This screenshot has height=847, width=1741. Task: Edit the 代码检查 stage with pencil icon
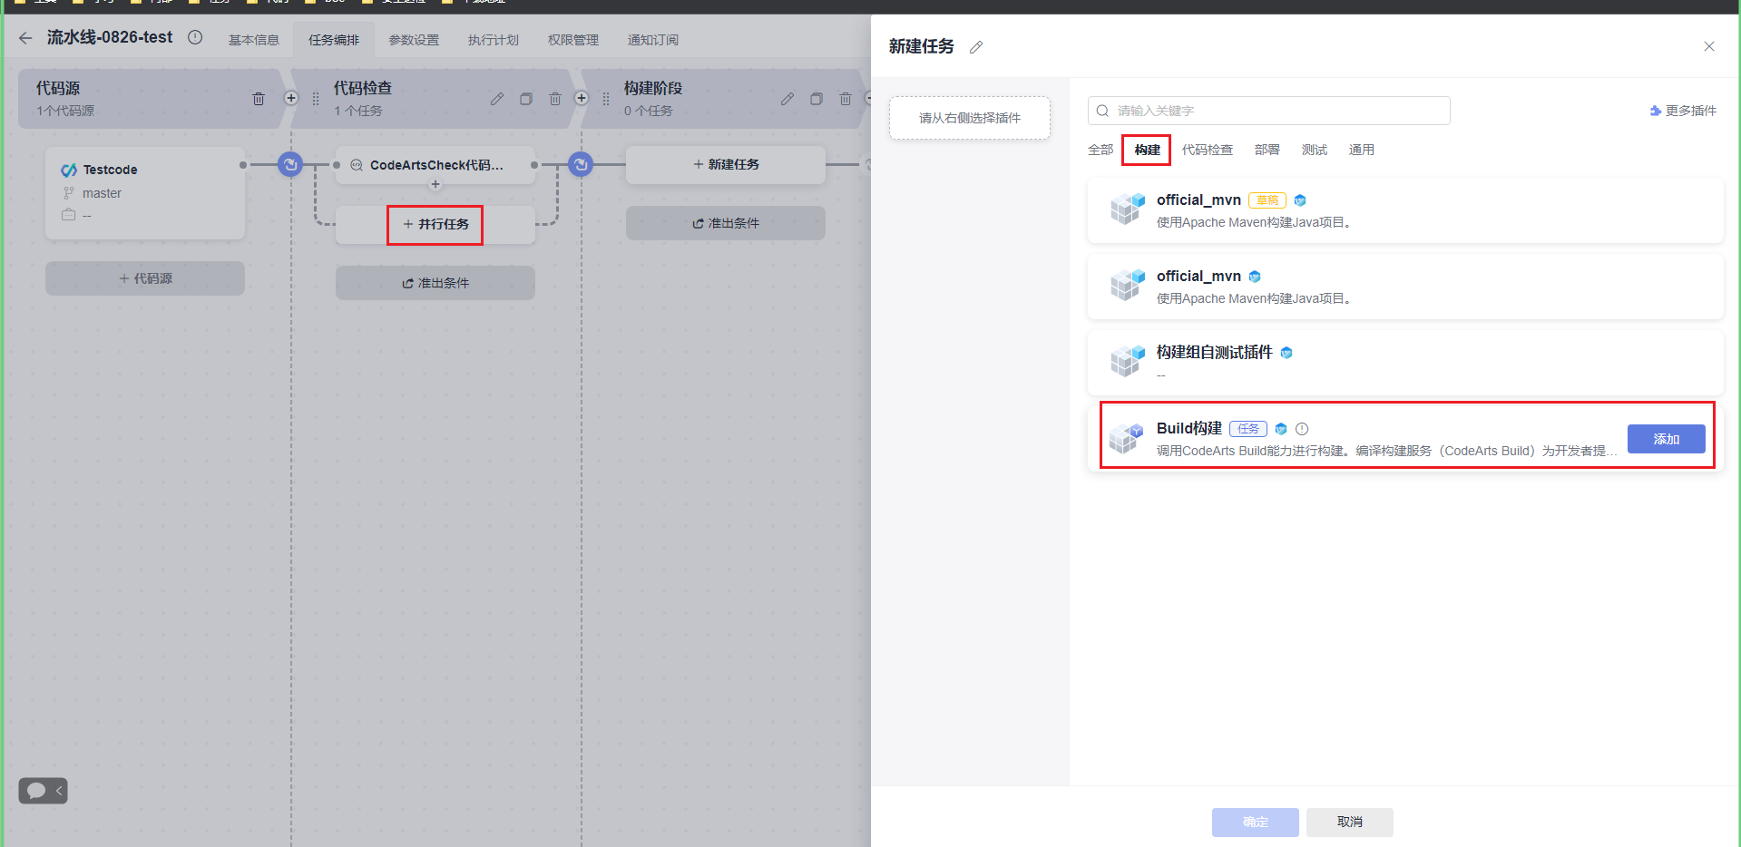coord(497,99)
